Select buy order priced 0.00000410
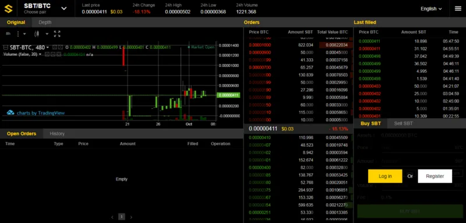 coord(298,138)
